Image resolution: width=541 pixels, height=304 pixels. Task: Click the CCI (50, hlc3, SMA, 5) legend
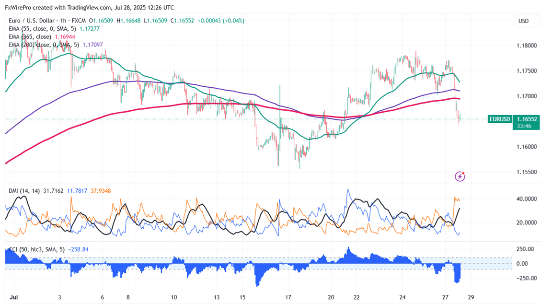click(36, 249)
